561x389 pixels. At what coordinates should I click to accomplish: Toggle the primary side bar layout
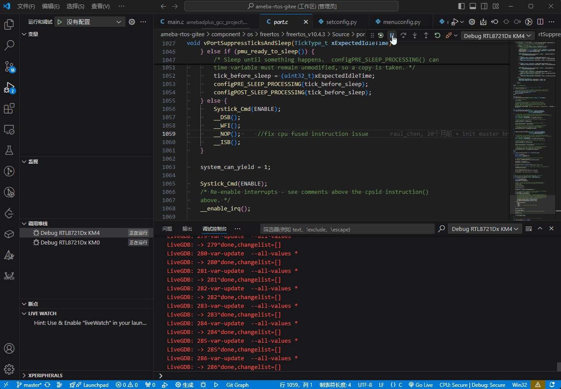pos(462,7)
